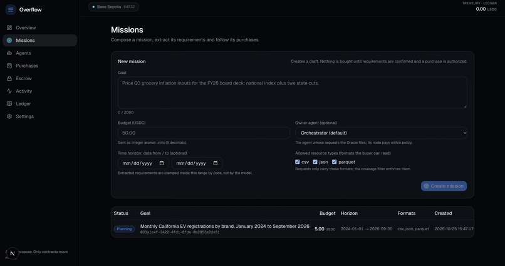
Task: Open the Agents page
Action: [40, 53]
